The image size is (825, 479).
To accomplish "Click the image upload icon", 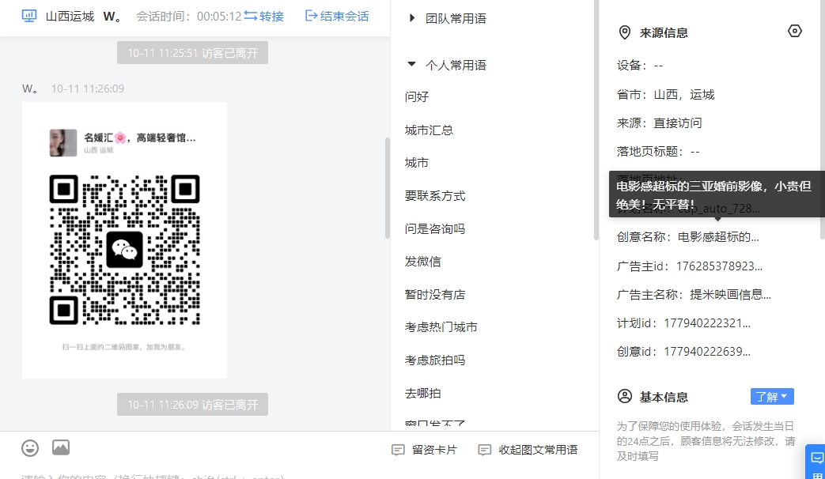I will [61, 447].
